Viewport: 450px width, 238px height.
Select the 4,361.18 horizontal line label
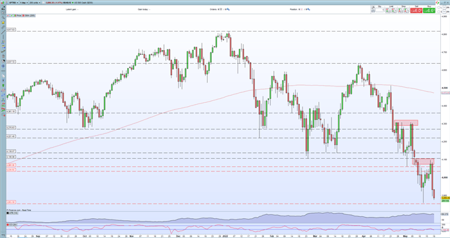(x=11, y=111)
